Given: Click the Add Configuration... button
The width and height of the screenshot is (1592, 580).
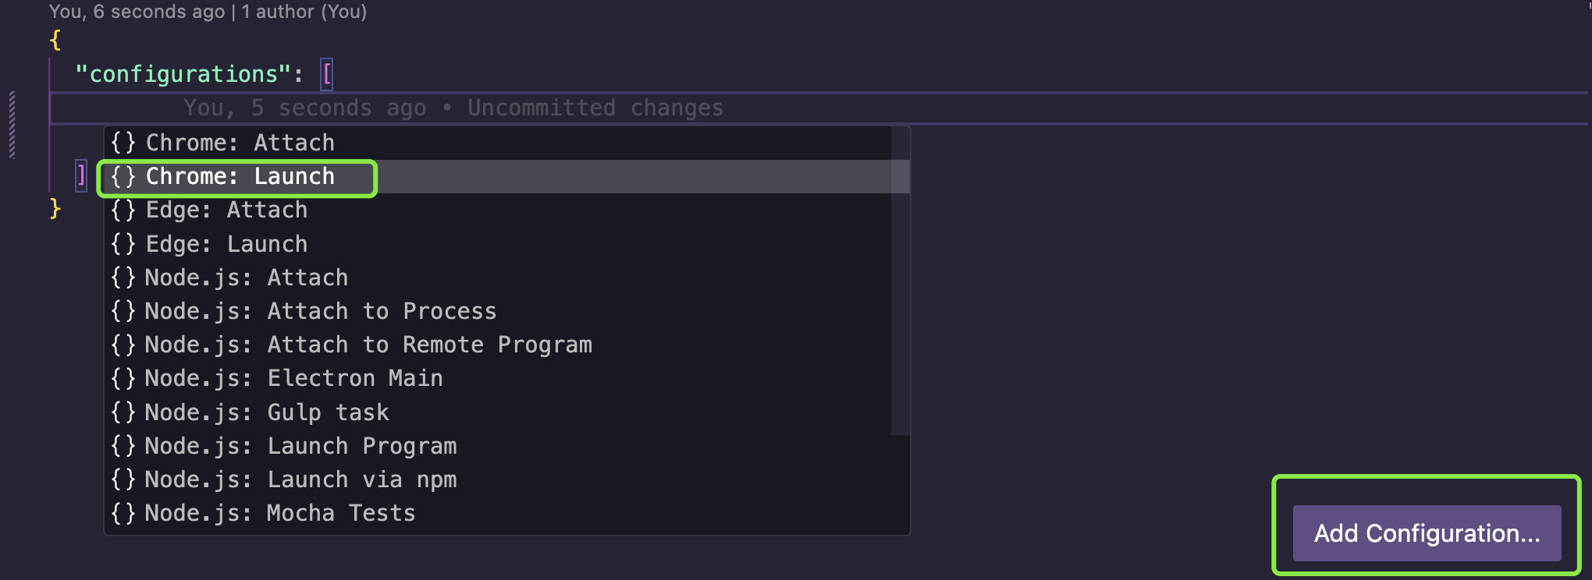Looking at the screenshot, I should click(1427, 533).
